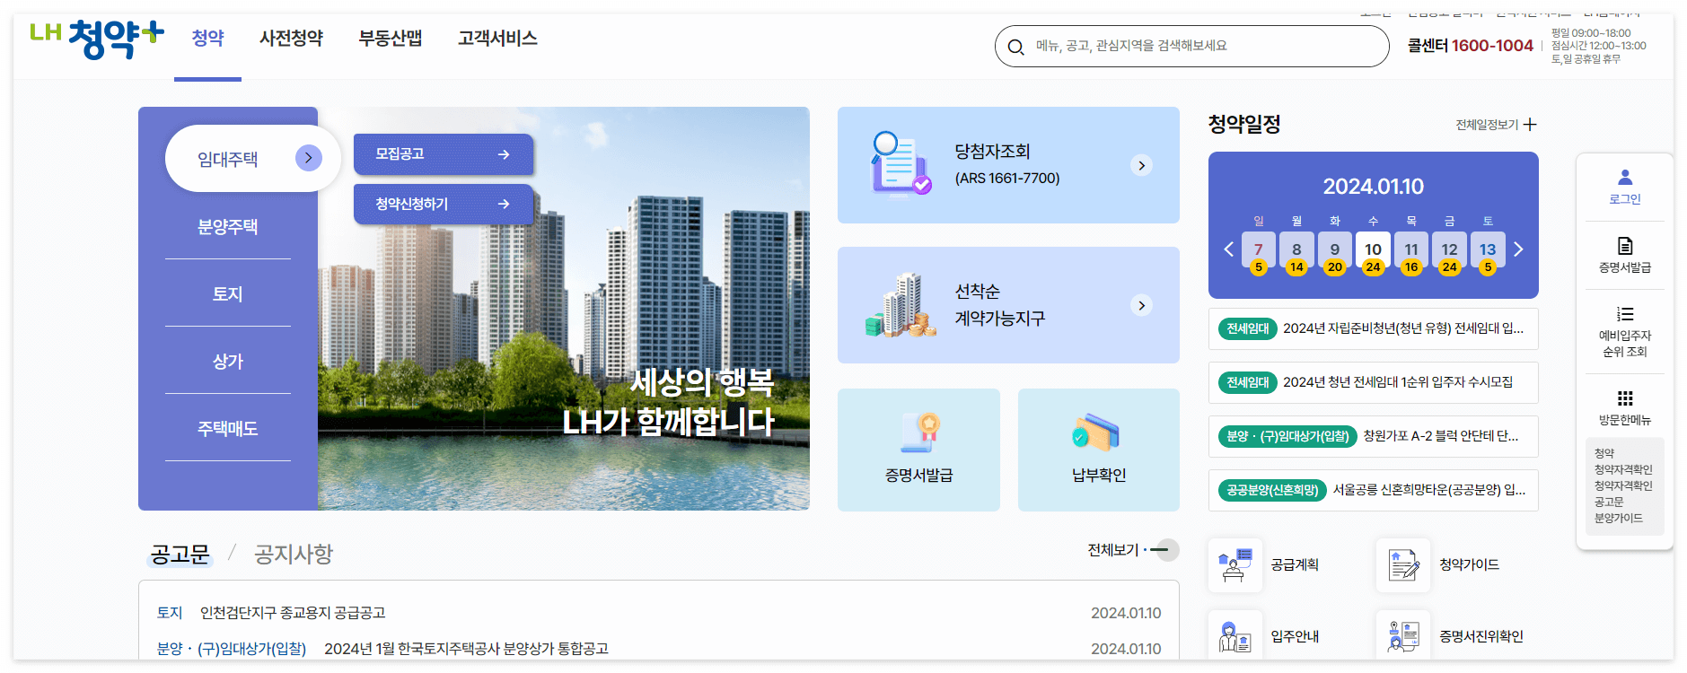
Task: Open 당첨자조회 chevron arrow
Action: (1141, 165)
